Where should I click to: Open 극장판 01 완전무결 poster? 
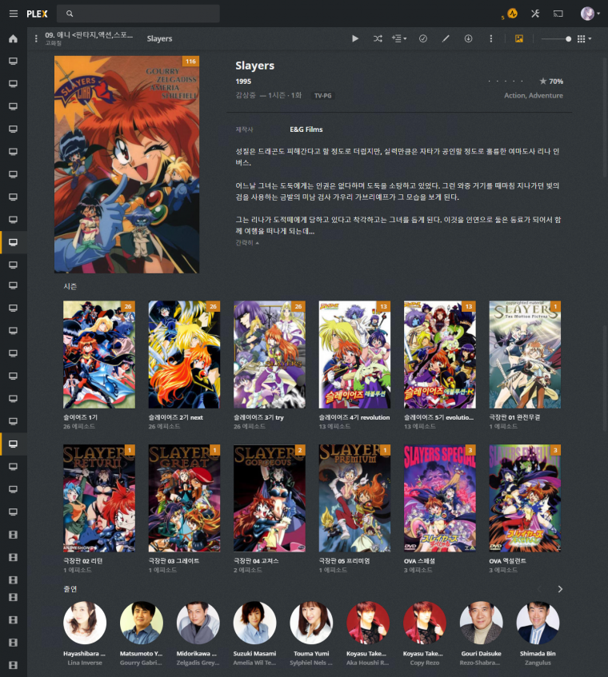coord(525,354)
